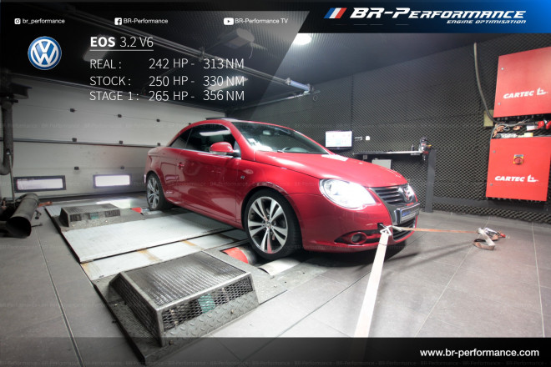Viewport: 551px width, 367px height.
Task: Click the car's left headlight
Action: 346,193
